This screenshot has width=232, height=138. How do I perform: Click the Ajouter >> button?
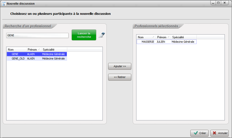pyautogui.click(x=120, y=66)
